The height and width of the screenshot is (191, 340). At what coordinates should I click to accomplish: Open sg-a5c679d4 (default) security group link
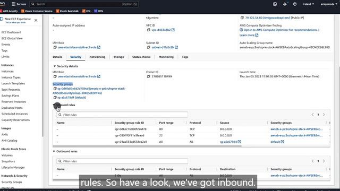click(72, 98)
